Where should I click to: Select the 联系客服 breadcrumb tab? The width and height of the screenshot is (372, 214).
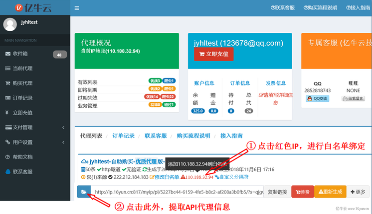pyautogui.click(x=156, y=136)
